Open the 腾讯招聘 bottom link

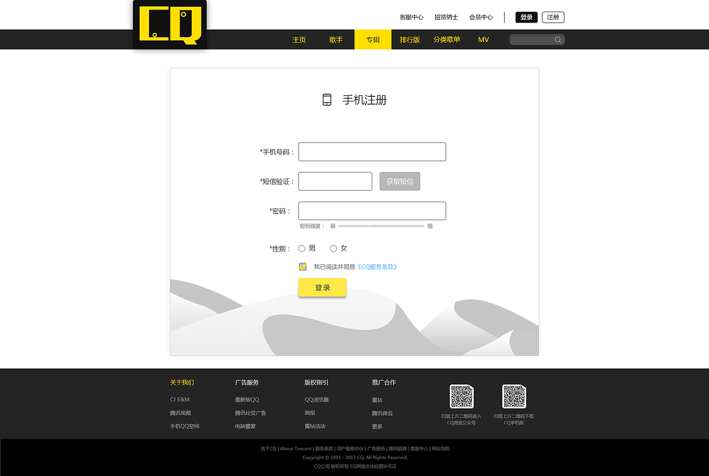(398, 449)
